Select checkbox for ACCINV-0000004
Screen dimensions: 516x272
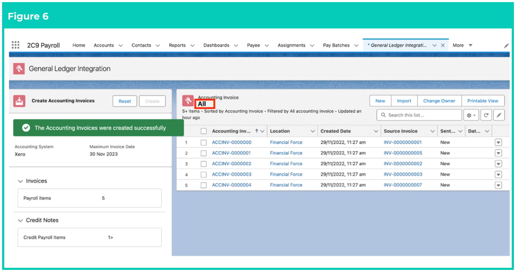[x=204, y=186]
